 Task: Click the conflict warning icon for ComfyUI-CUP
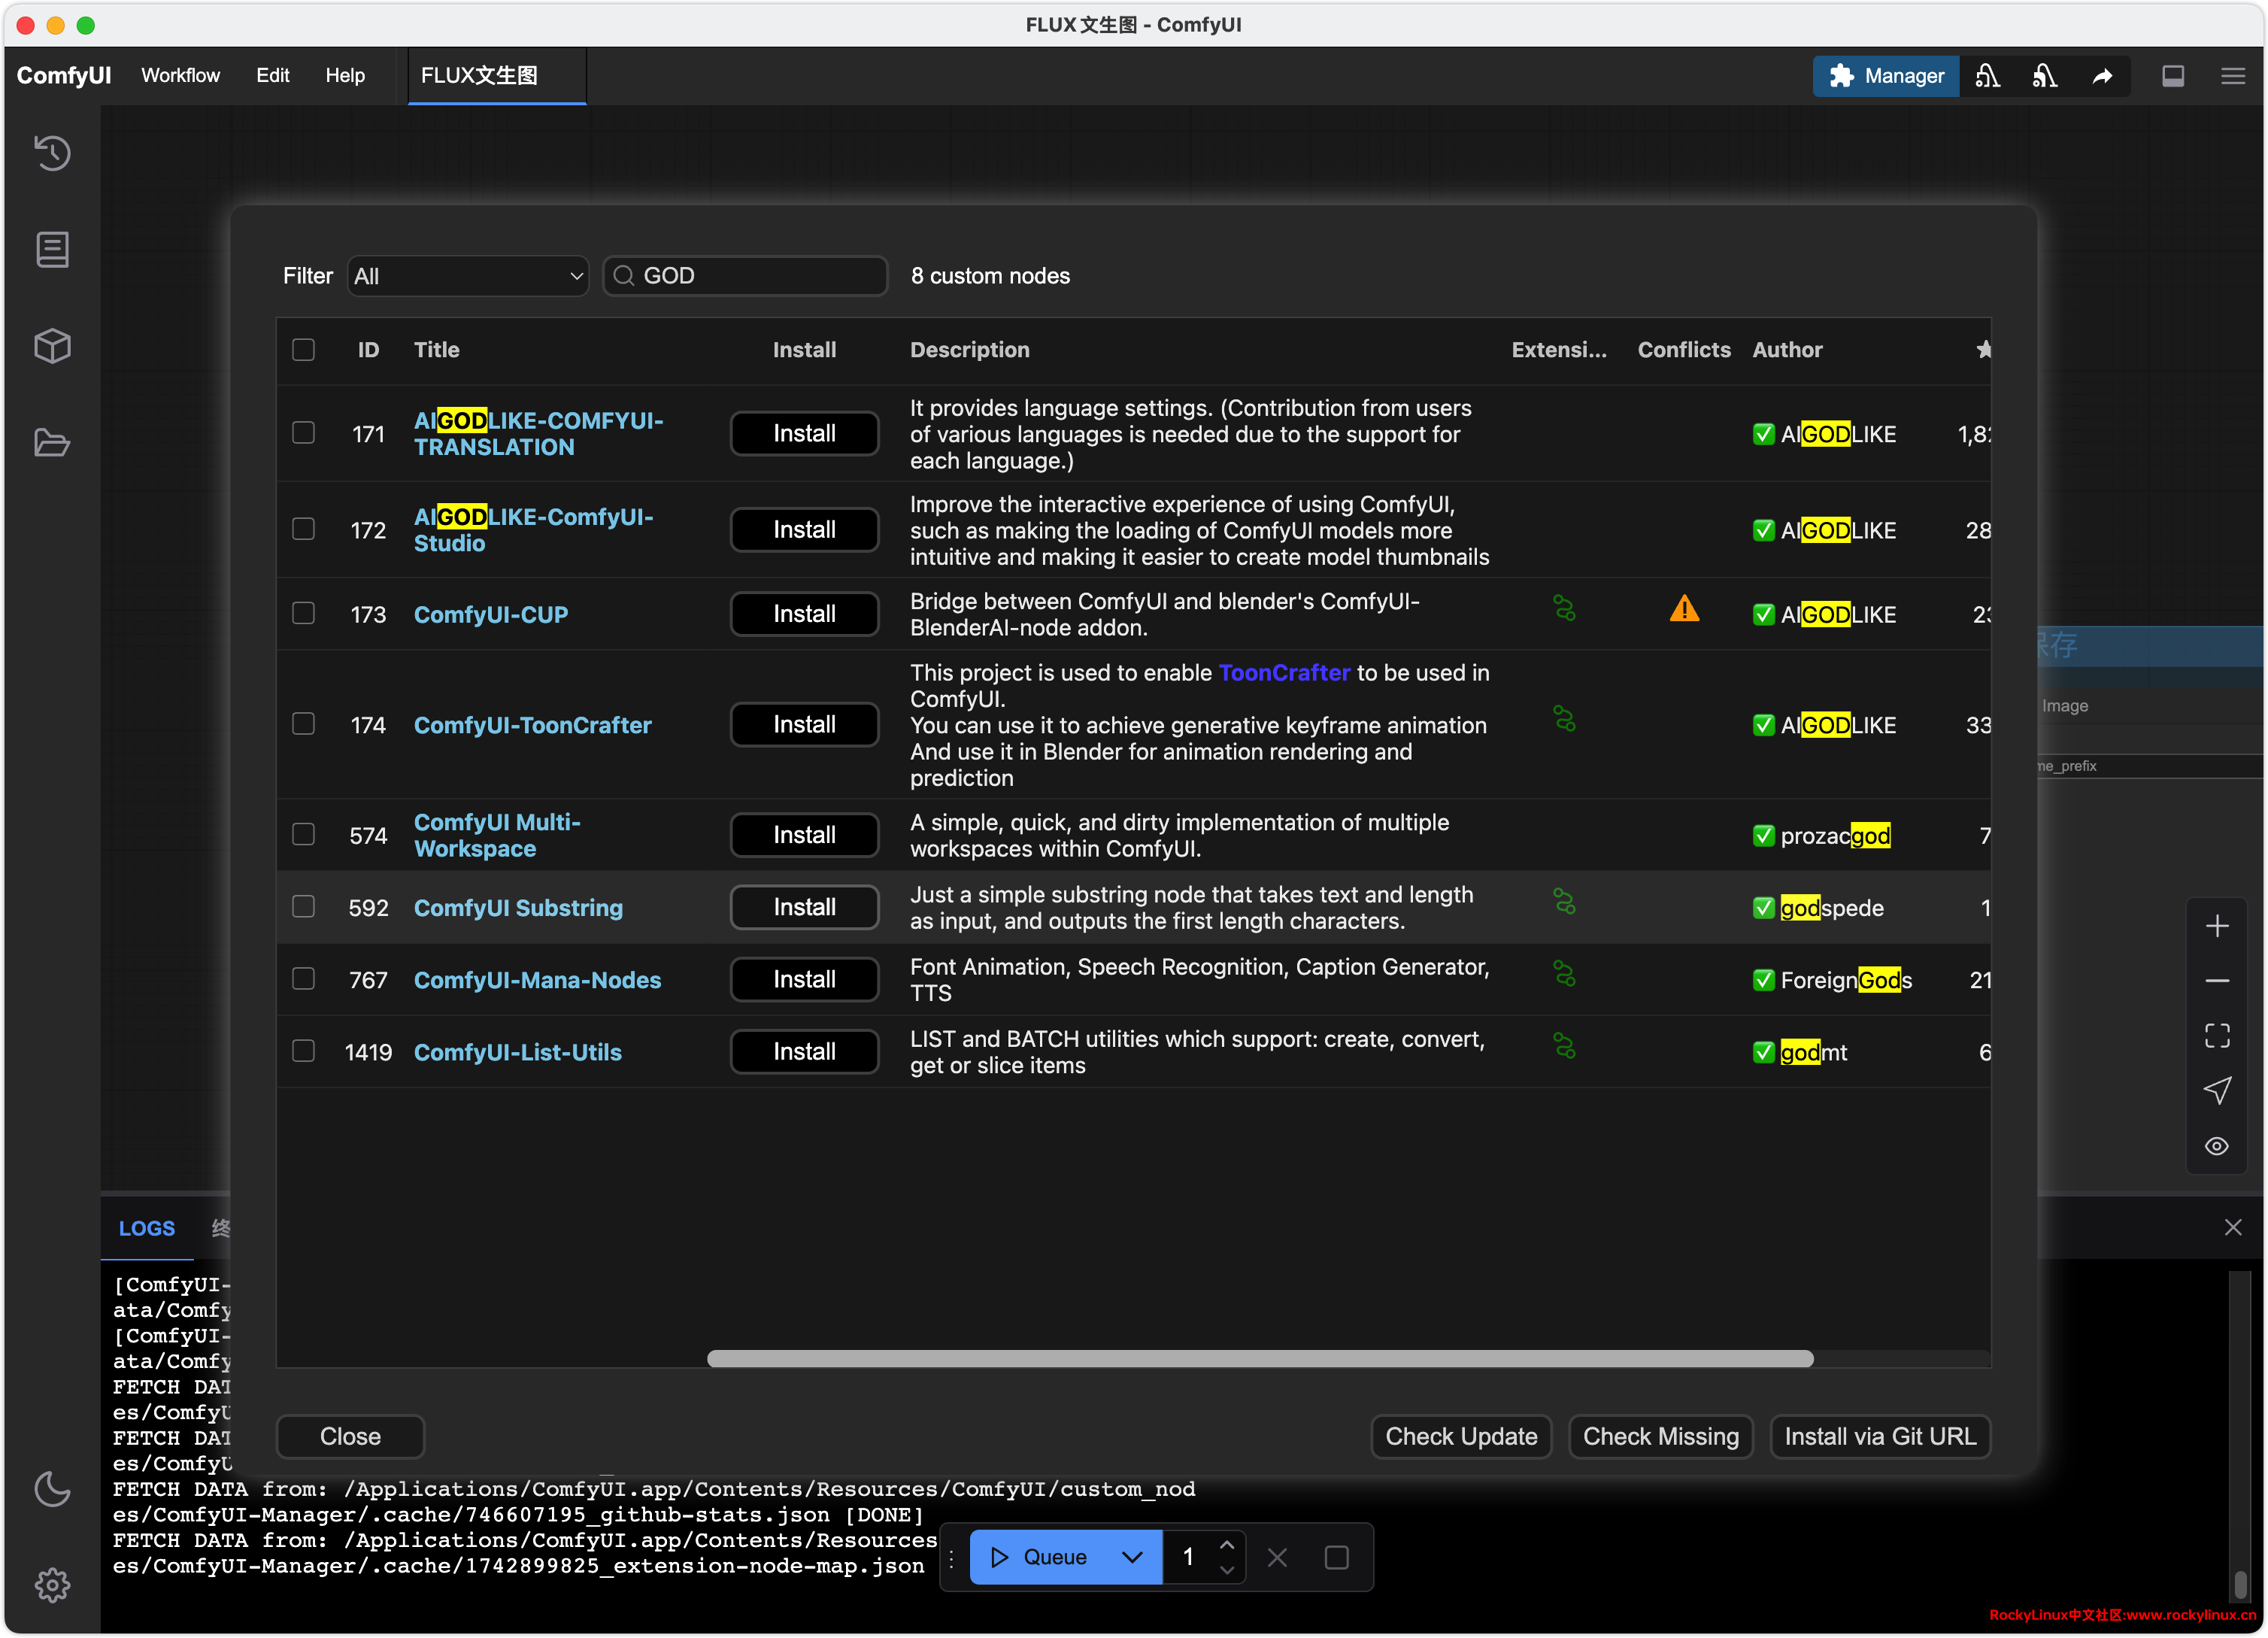click(1684, 609)
